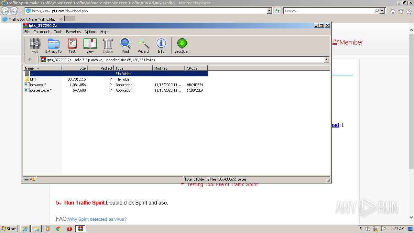Click the IE Search input field
Viewport: 414px width, 233px height.
(328, 11)
